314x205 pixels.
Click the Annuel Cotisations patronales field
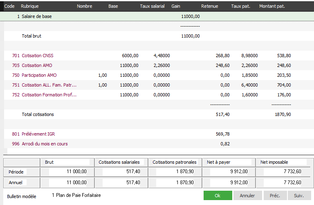coord(175,182)
